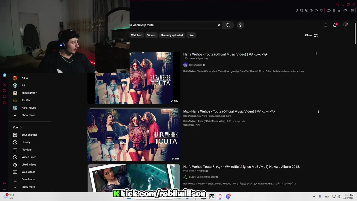Open GX Corner in the sidebar
Image resolution: width=357 pixels, height=201 pixels.
[4, 183]
